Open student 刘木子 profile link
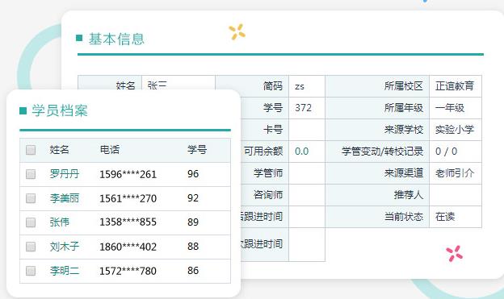The image size is (504, 299). [x=65, y=247]
